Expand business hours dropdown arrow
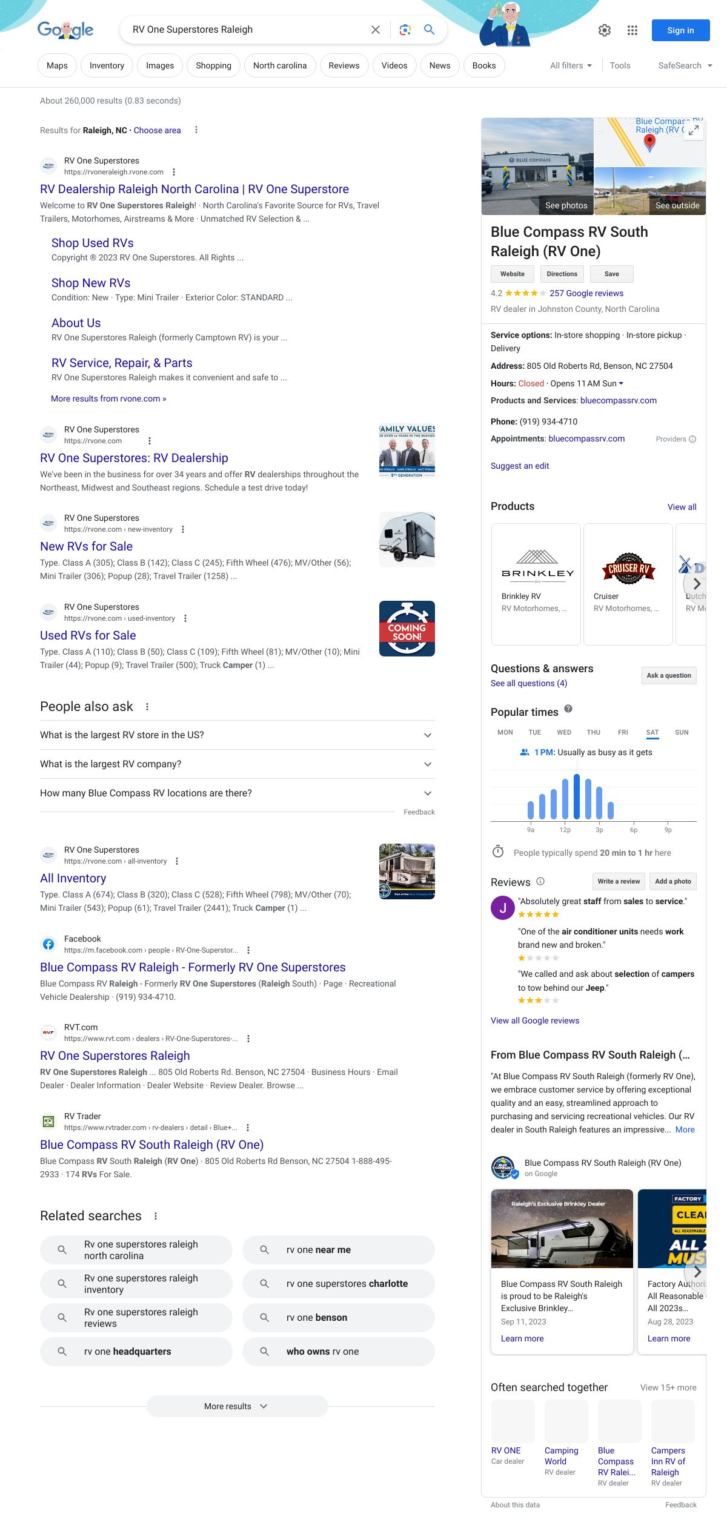 tap(621, 383)
